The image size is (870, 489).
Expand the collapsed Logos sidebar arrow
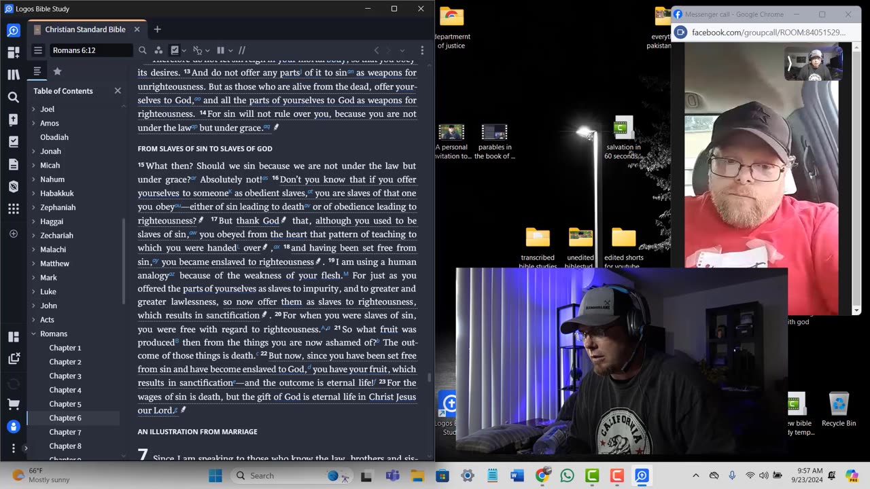coord(25,448)
